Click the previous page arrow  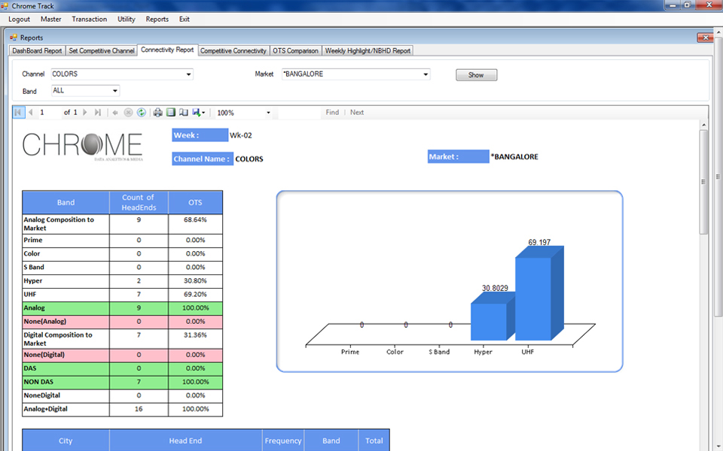(x=31, y=113)
